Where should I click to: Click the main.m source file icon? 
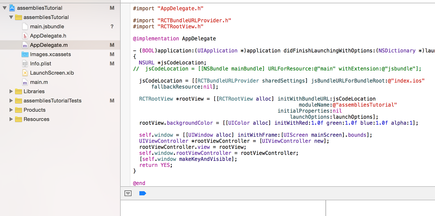pyautogui.click(x=25, y=82)
